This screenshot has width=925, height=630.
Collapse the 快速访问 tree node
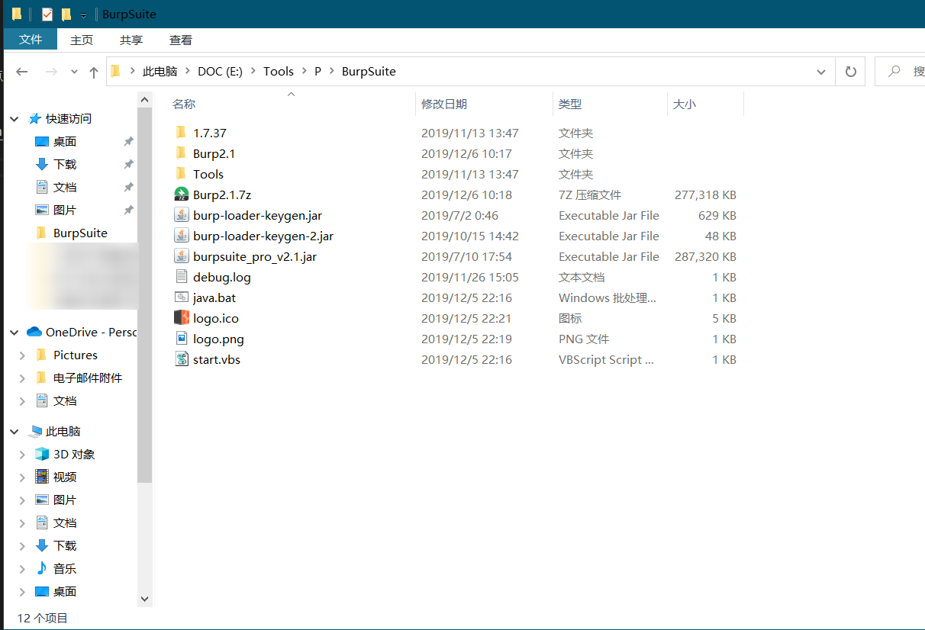15,119
